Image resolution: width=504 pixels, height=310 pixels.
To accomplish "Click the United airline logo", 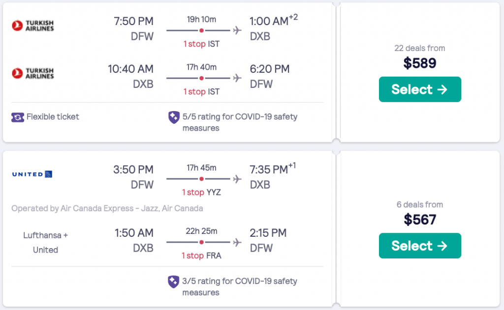I will coord(32,174).
